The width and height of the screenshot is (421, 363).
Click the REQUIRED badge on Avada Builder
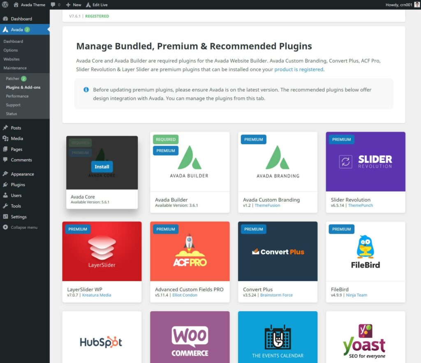point(166,139)
